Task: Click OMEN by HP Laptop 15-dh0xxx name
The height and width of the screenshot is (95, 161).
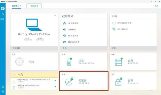Action: [34, 34]
